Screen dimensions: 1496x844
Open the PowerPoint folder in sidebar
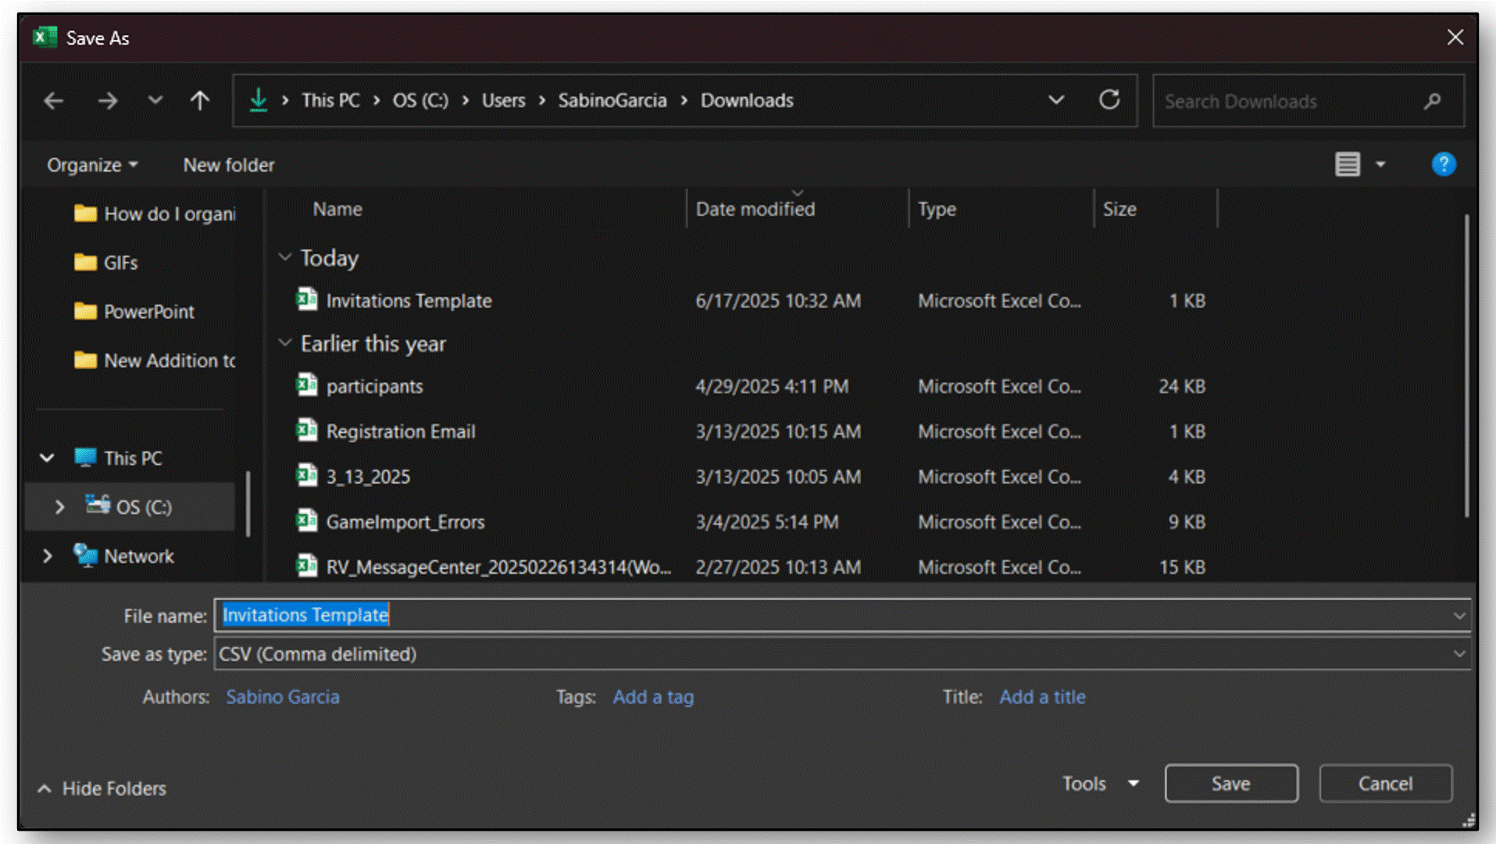coord(134,312)
